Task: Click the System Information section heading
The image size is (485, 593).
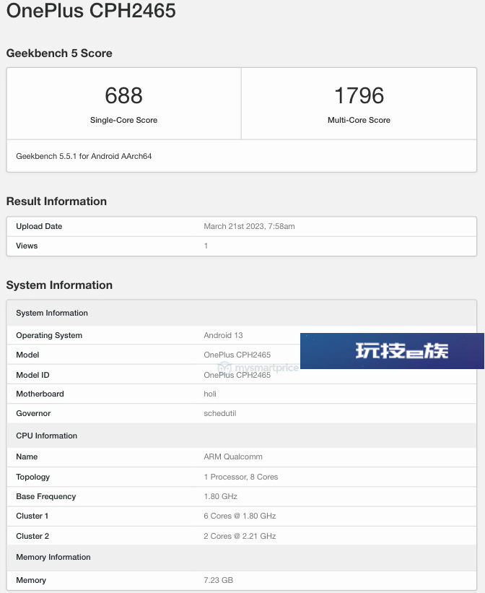Action: tap(59, 285)
